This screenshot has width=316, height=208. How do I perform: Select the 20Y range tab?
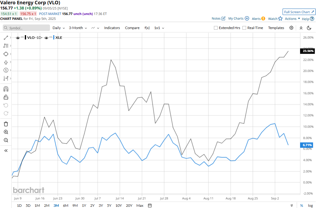click(129, 205)
